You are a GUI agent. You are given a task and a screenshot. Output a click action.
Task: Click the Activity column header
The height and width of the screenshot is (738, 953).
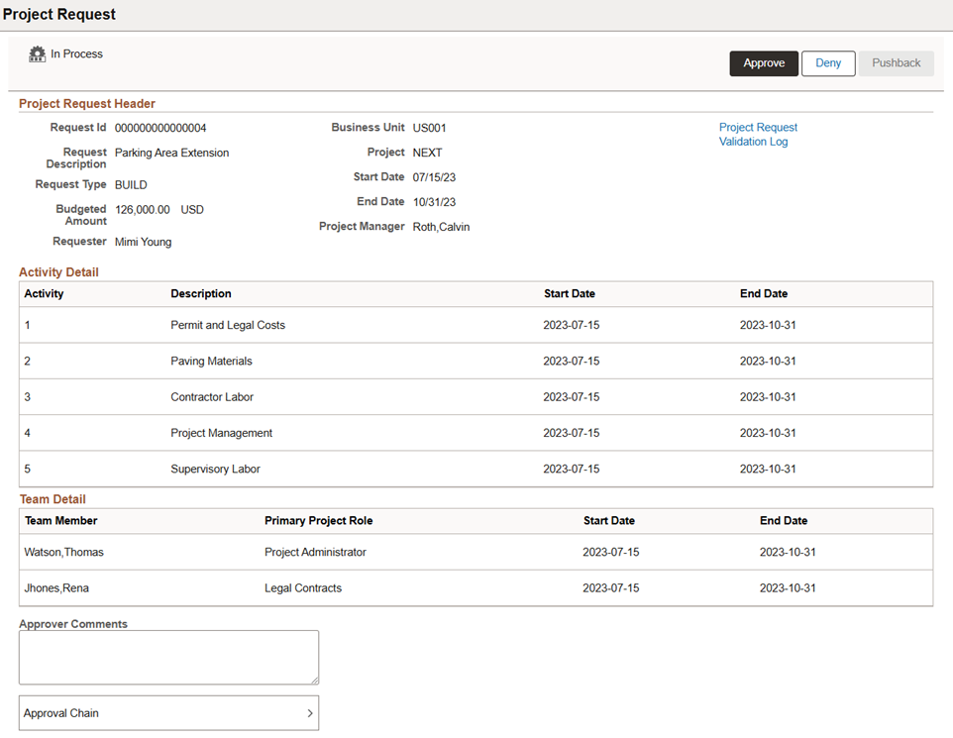[45, 294]
